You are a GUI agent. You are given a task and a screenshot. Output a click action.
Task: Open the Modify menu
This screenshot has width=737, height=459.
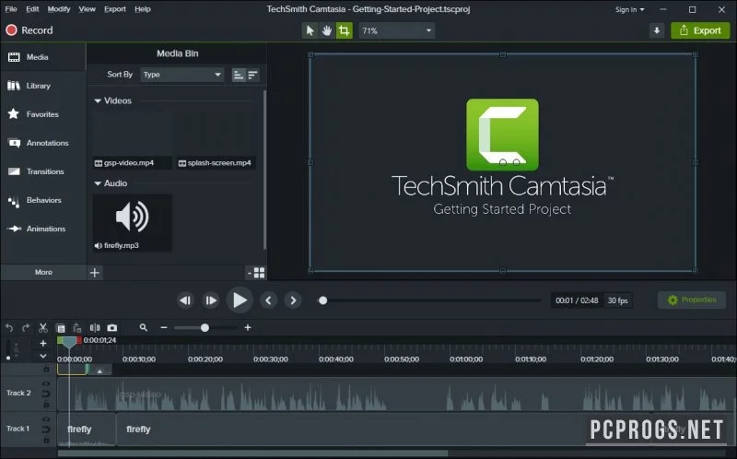click(x=59, y=9)
